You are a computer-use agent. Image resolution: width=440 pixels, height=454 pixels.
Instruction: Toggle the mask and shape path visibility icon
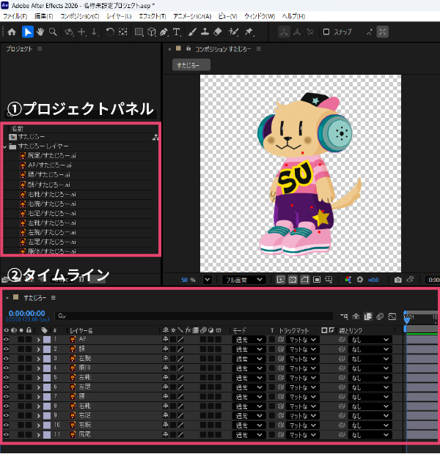click(304, 280)
